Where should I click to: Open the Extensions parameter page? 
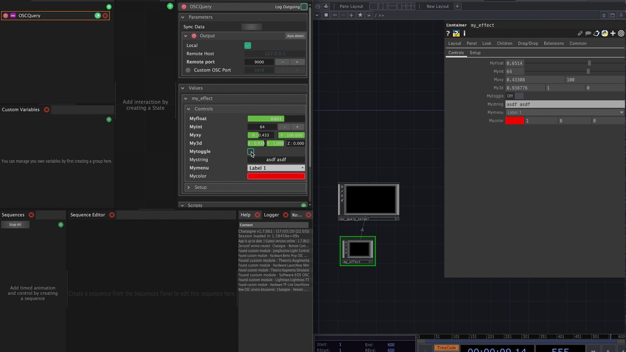tap(554, 44)
